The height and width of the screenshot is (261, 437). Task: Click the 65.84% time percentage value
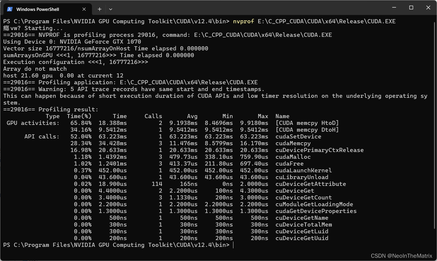(x=81, y=123)
